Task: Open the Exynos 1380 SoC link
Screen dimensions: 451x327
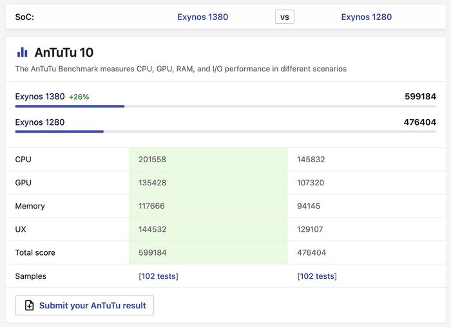Action: tap(202, 17)
